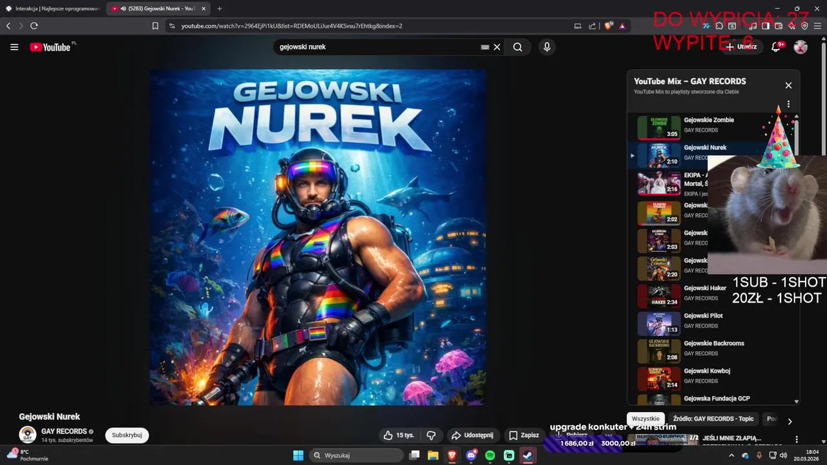Save the video with Zapisz button
Screen dimensions: 827x465
click(x=524, y=435)
